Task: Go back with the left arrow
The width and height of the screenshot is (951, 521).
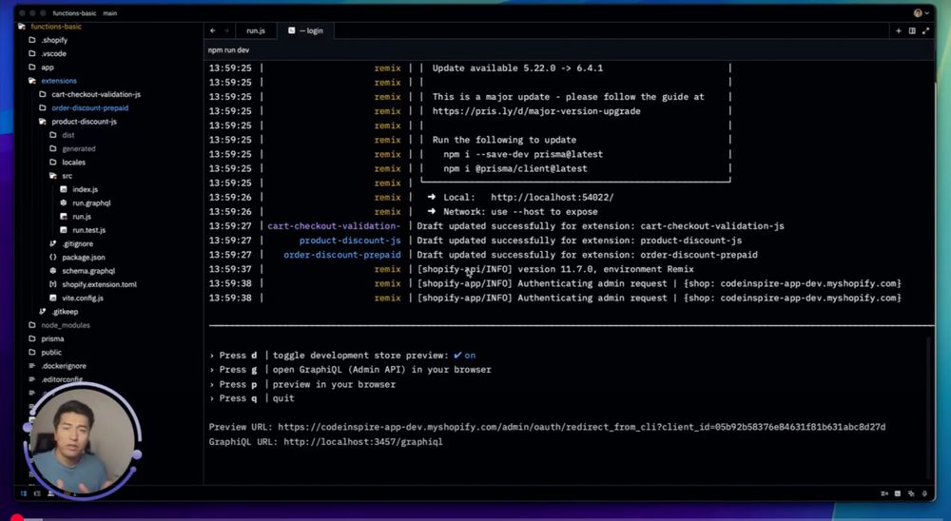Action: coord(213,30)
